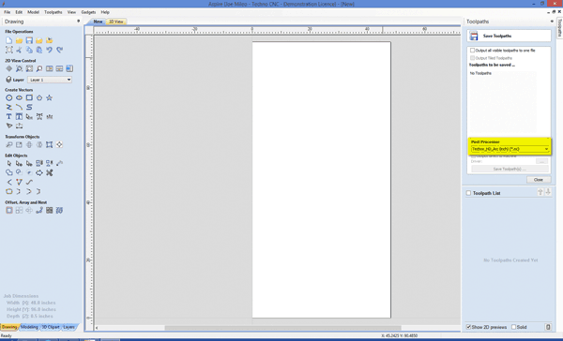Save the file with the floppy disk icon
Viewport: 563px width, 341px height.
29,40
